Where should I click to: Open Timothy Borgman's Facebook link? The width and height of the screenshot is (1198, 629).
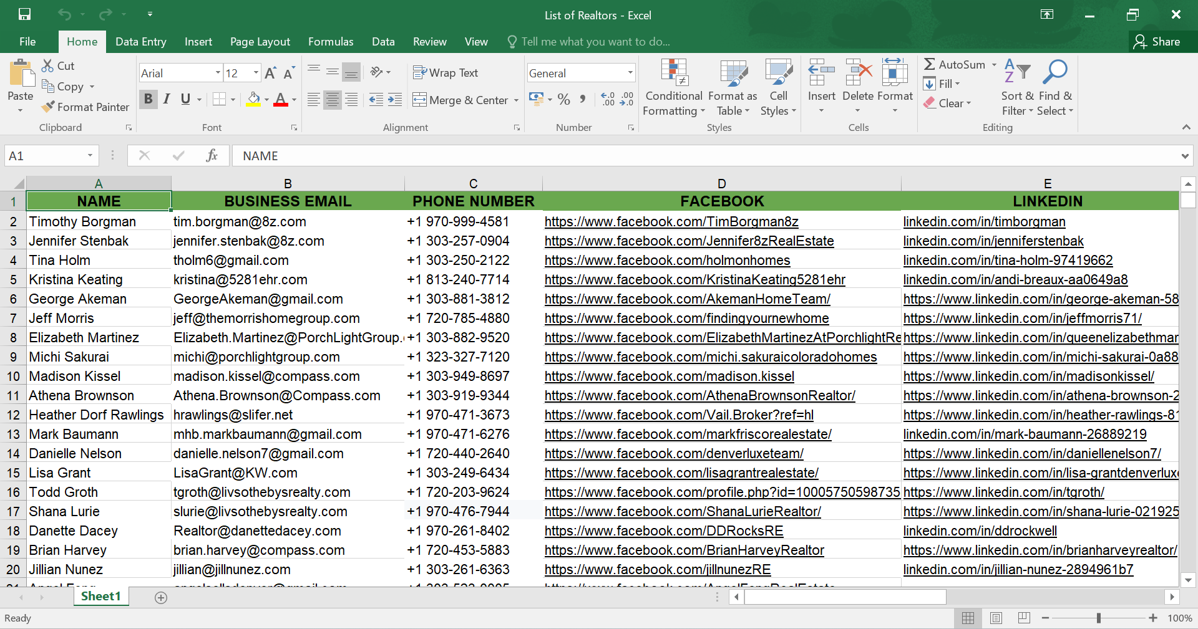coord(671,222)
